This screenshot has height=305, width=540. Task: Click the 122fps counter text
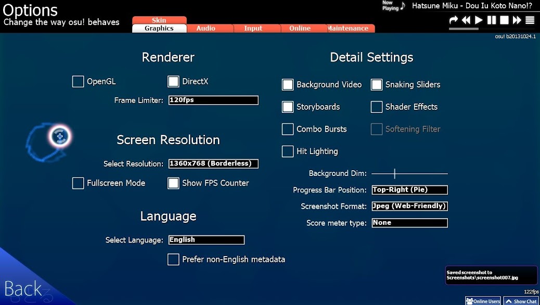point(531,292)
